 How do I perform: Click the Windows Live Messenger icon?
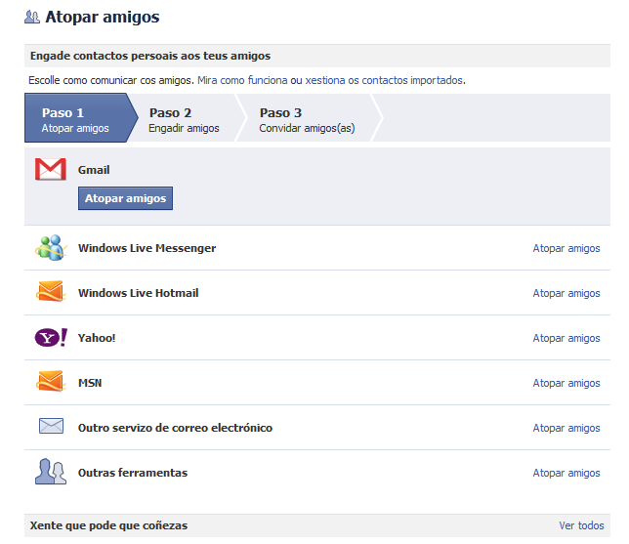pyautogui.click(x=50, y=248)
